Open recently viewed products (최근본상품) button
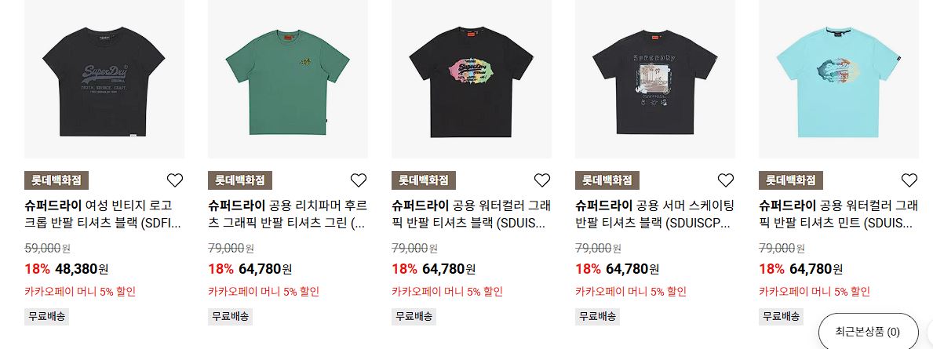Screen dimensions: 933x349 (868, 332)
